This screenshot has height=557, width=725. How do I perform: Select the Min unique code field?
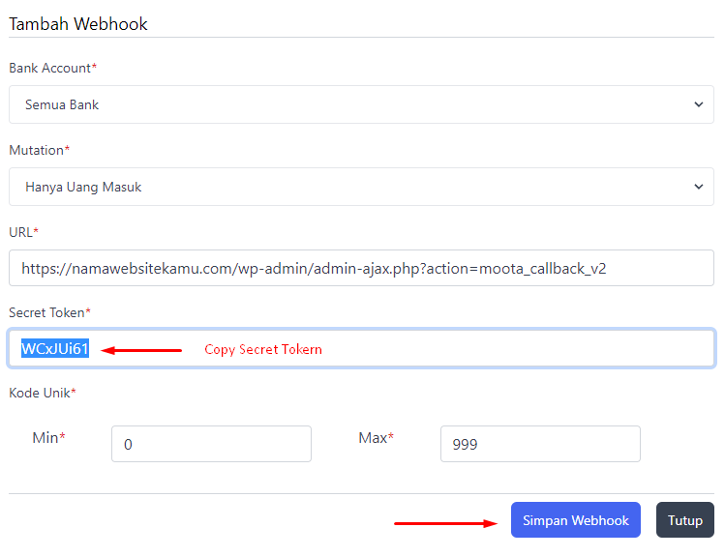pos(211,444)
